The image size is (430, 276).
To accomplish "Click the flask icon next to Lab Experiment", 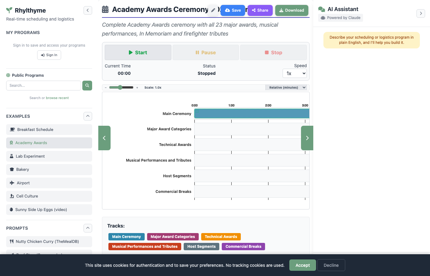I will point(12,156).
